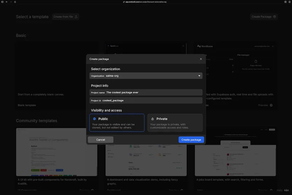Click the upload icon on Create from file
292x195 pixels.
76,17
